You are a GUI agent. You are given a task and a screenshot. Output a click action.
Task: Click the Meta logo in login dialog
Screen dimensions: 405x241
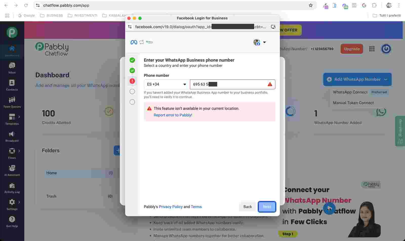(x=134, y=42)
